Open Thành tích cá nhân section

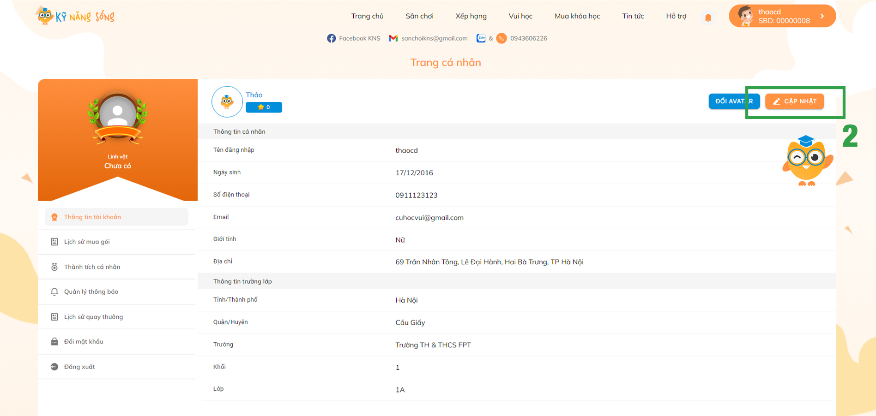92,267
